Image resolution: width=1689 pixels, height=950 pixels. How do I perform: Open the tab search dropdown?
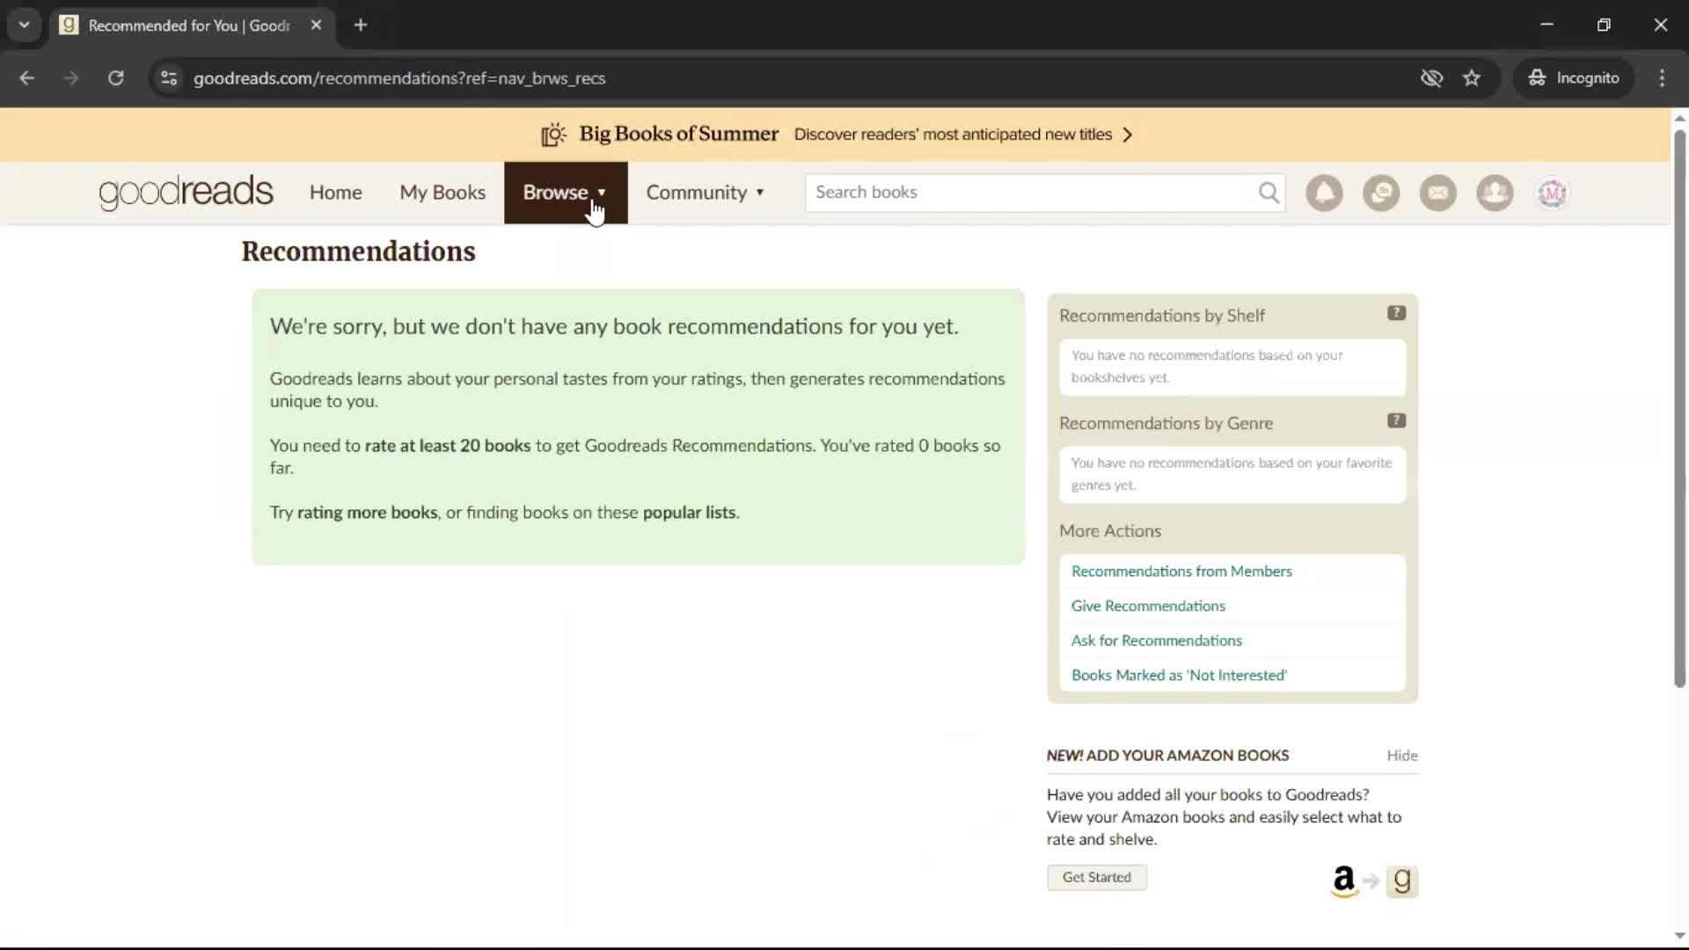click(x=25, y=26)
